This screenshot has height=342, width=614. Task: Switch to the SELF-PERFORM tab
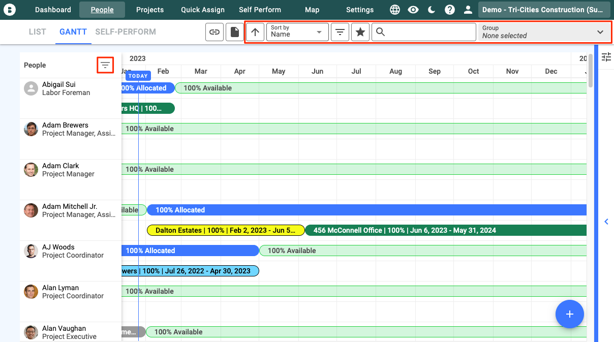point(126,32)
